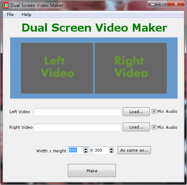Load a file for the Left Video
Viewport: 187px width, 185px height.
coord(136,112)
